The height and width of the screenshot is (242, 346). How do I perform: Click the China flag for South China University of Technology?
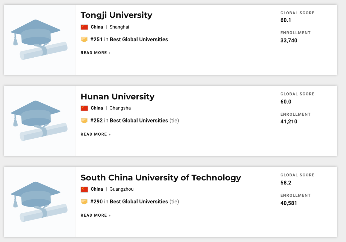[84, 189]
